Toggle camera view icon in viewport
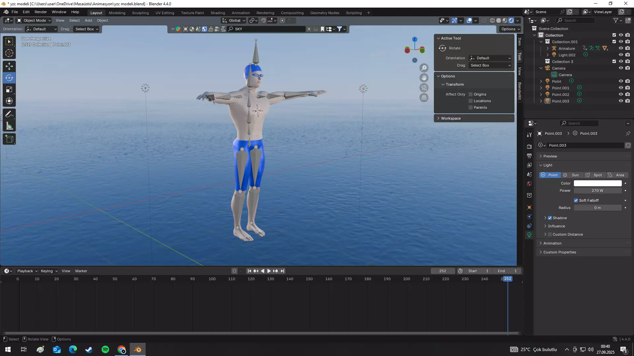This screenshot has height=356, width=634. coord(424,88)
